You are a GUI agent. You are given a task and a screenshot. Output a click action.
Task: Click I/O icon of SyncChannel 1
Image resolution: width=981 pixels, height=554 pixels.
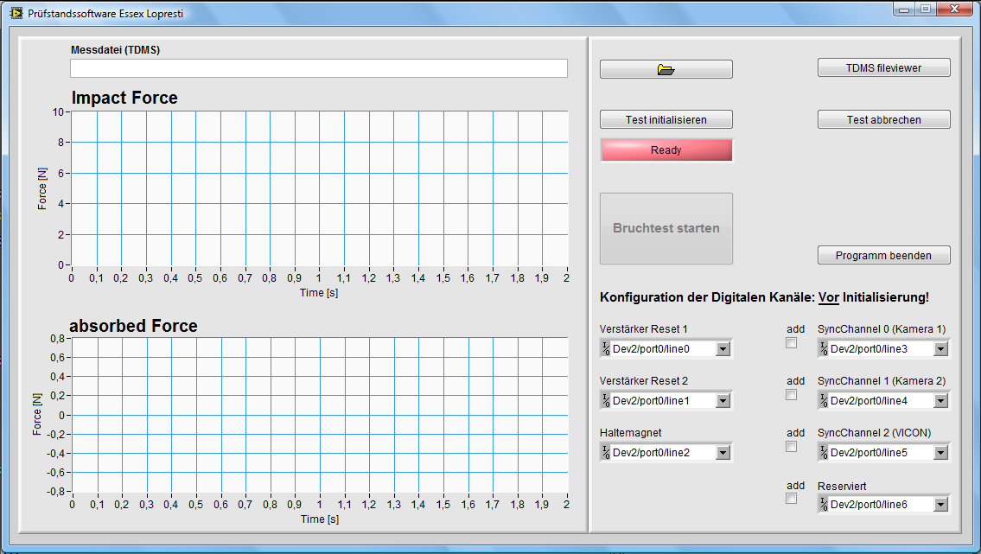[x=824, y=401]
